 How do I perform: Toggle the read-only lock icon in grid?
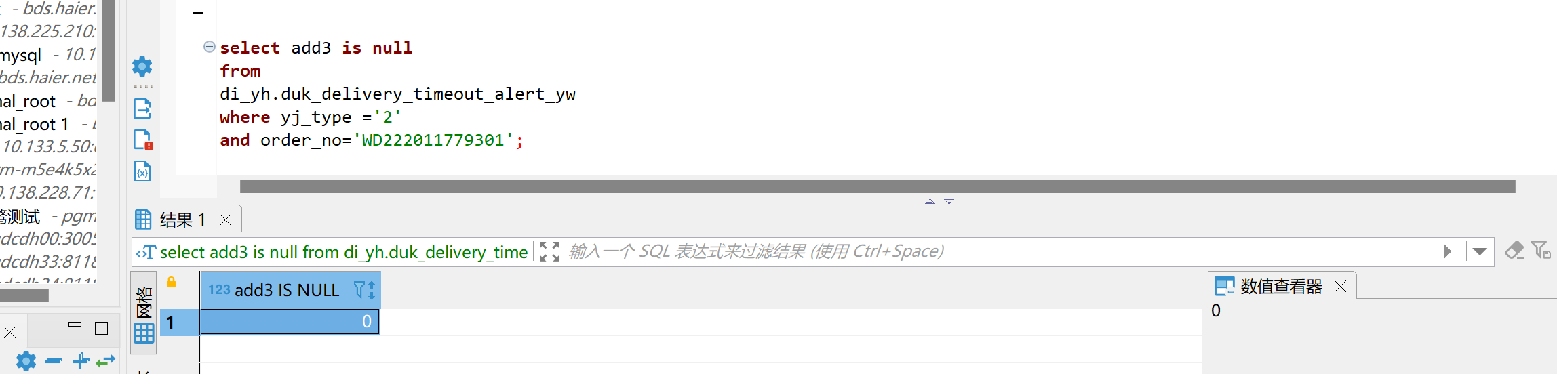pos(172,282)
